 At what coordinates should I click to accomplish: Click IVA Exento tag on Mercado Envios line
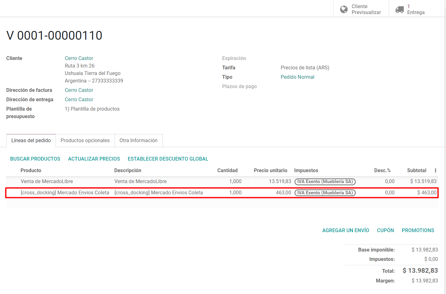(325, 193)
